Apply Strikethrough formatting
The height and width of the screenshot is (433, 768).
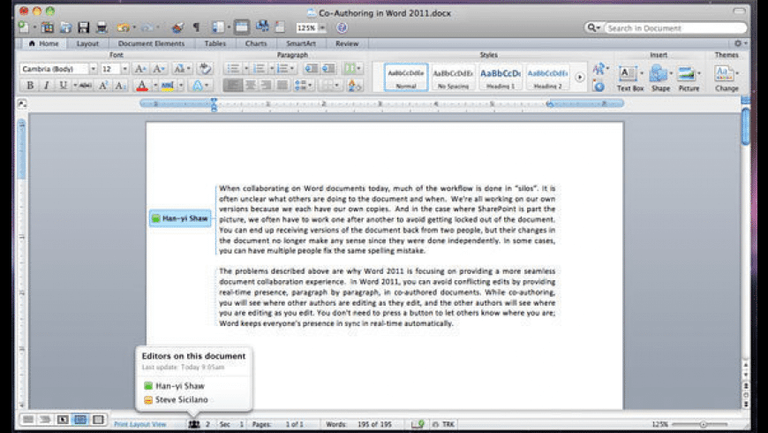[x=86, y=86]
